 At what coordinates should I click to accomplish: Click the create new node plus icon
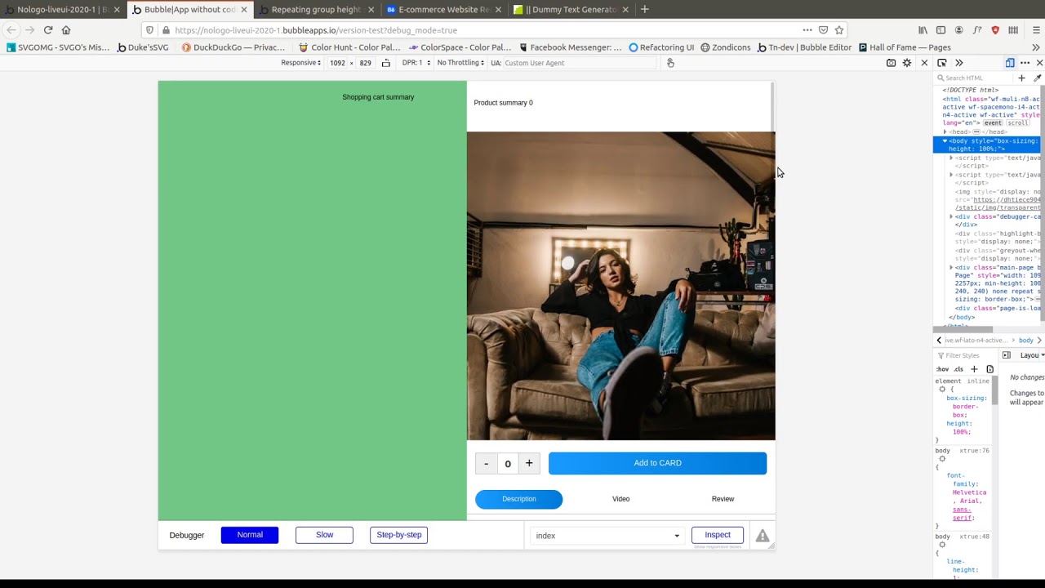coord(1021,78)
